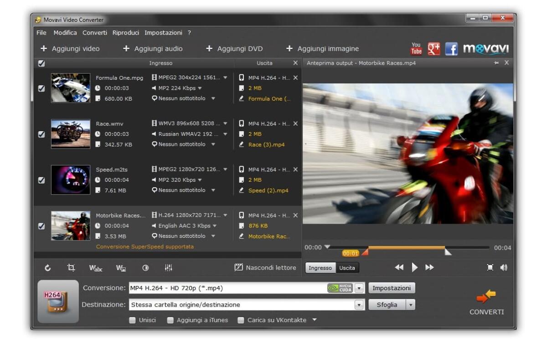Switch preview to the Uscita tab

click(347, 268)
